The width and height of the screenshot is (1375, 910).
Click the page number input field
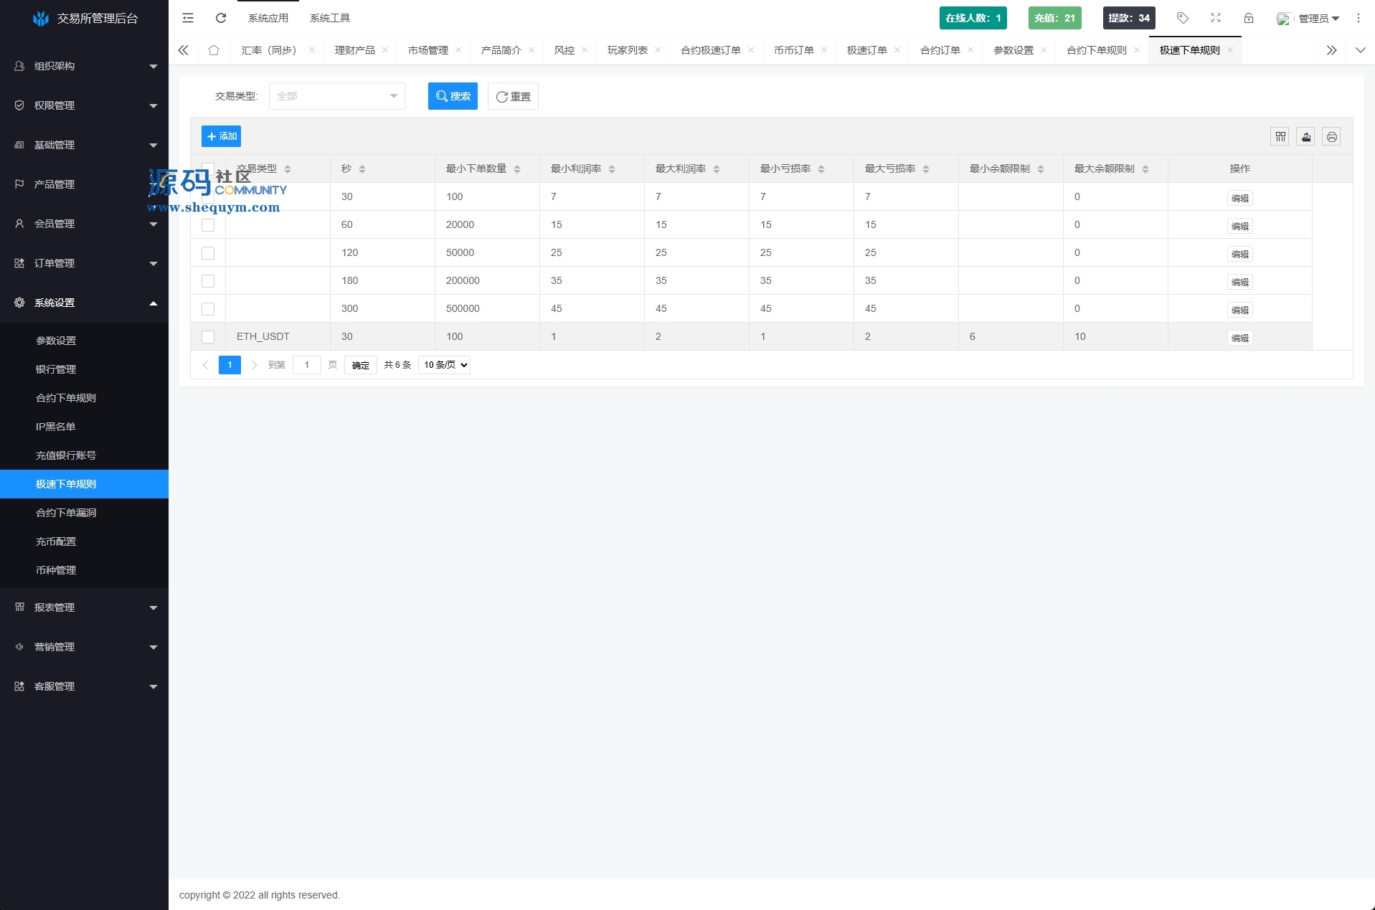306,365
